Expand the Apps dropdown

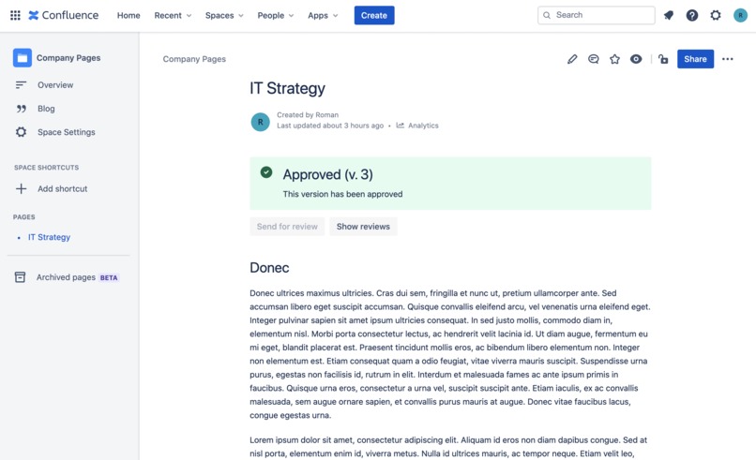[x=323, y=15]
